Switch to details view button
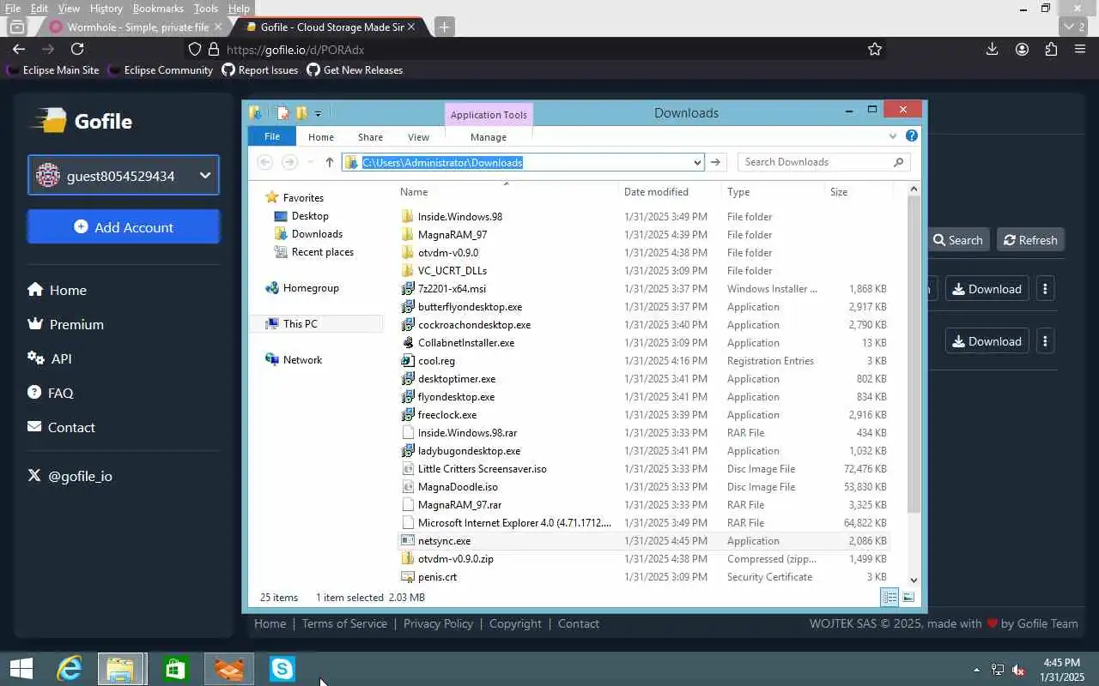This screenshot has width=1099, height=686. point(890,597)
